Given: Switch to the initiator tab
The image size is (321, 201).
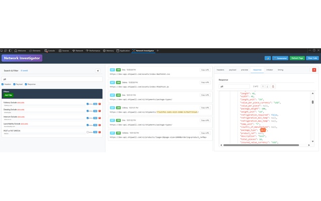Looking at the screenshot, I should (x=269, y=70).
